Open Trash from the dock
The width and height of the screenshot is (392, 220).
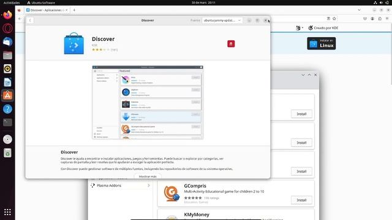(x=7, y=153)
